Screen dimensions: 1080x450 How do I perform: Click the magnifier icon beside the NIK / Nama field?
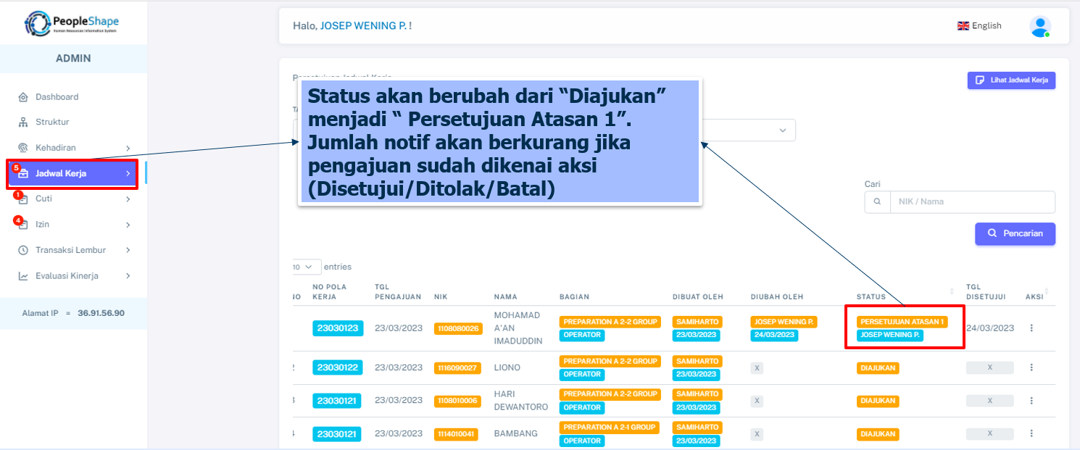(877, 202)
